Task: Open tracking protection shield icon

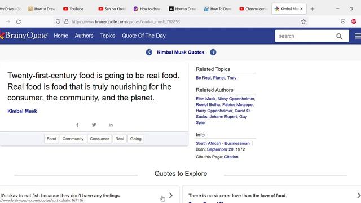Action: [58, 21]
